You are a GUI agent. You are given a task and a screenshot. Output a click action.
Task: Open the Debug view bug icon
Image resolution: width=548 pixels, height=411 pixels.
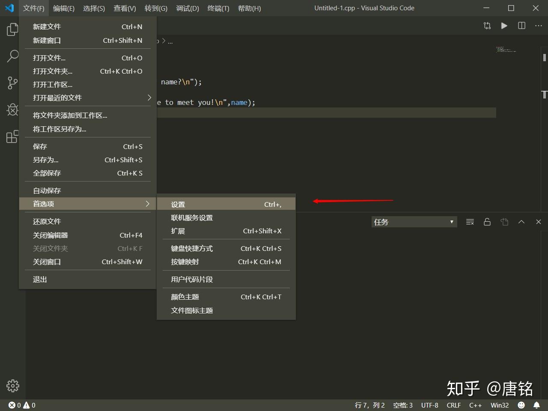tap(12, 110)
